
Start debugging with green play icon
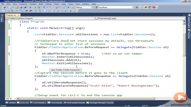tap(68, 7)
